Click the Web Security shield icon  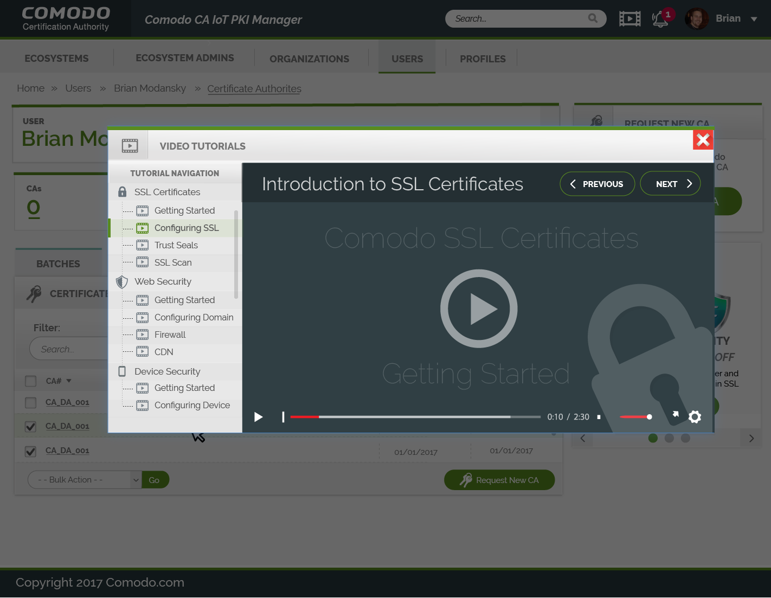(x=122, y=282)
